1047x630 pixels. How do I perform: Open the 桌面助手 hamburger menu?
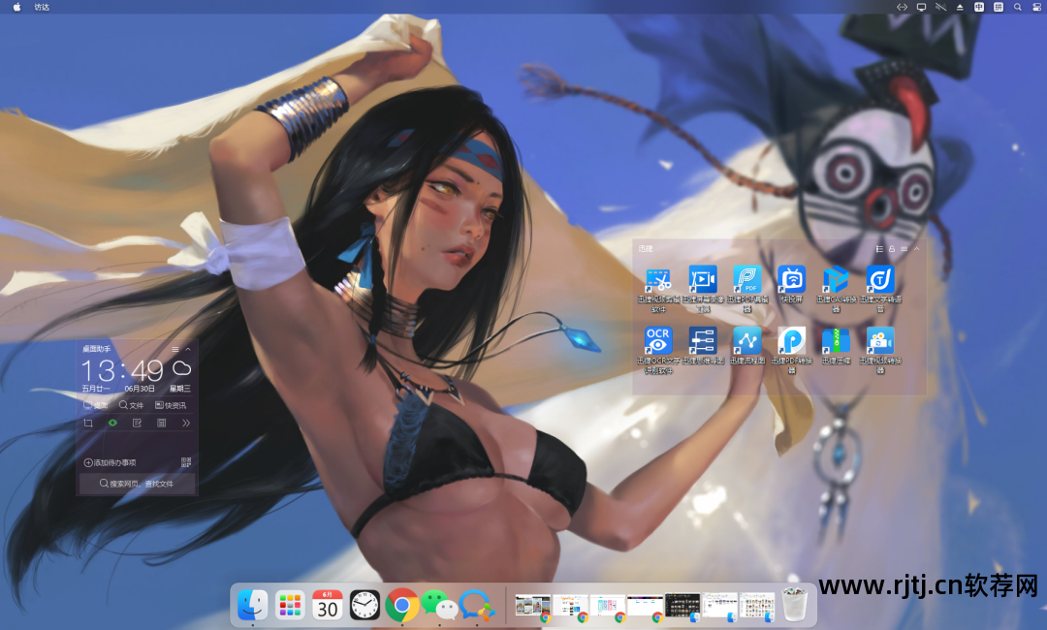point(175,349)
